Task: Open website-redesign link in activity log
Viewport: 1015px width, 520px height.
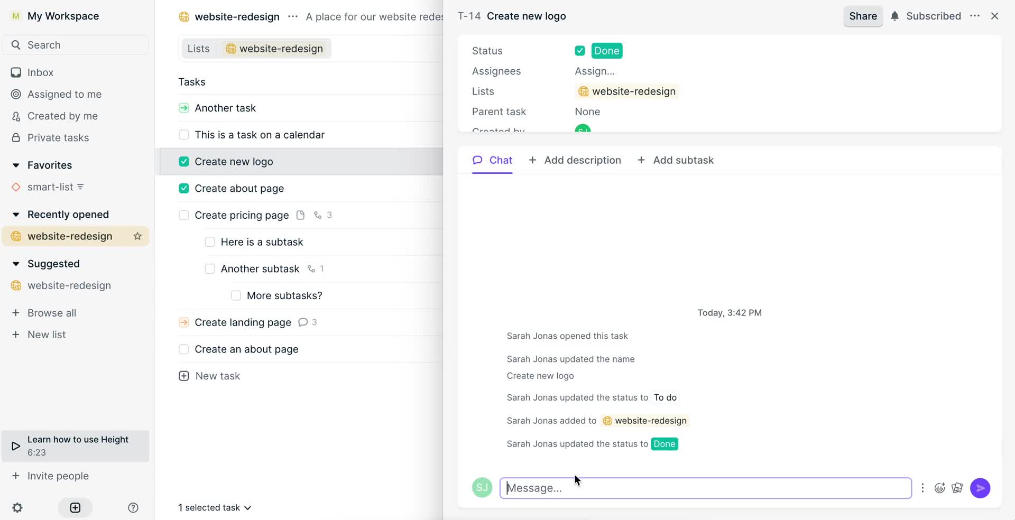Action: tap(645, 421)
